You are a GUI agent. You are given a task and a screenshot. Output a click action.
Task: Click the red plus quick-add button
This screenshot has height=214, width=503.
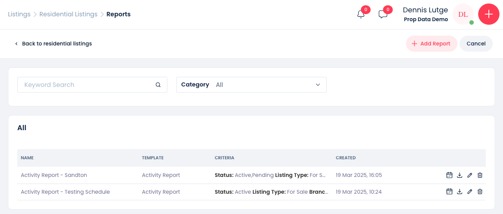488,15
